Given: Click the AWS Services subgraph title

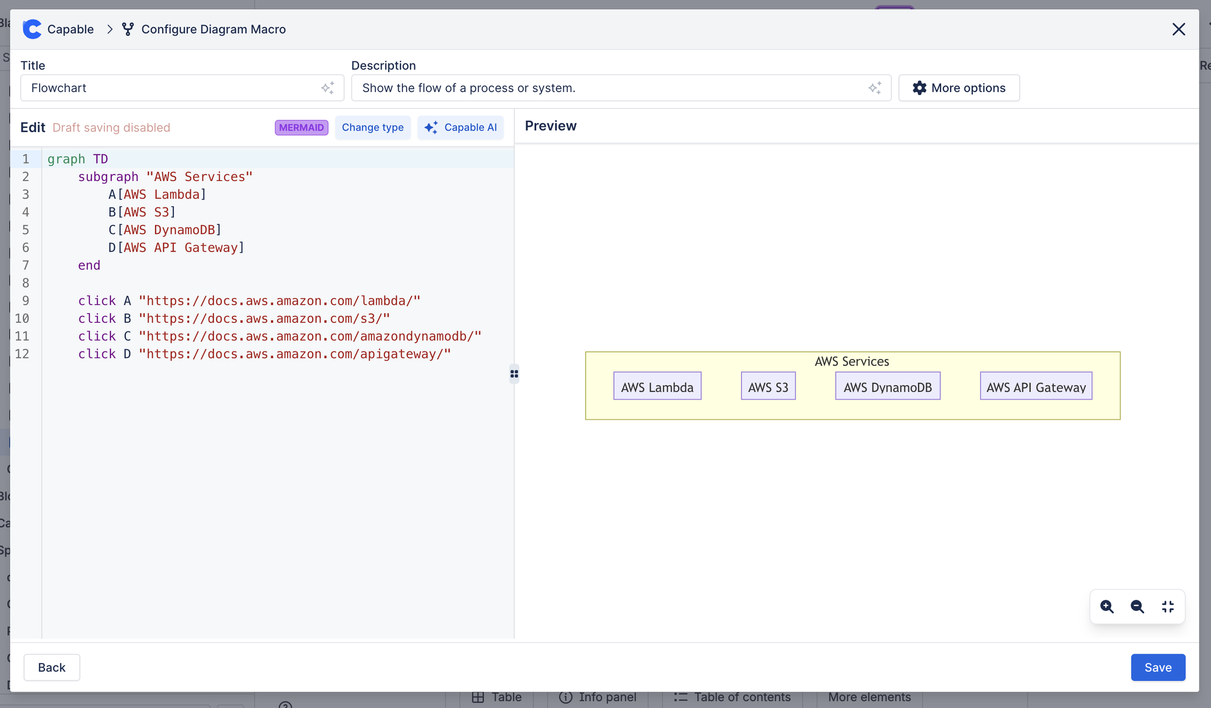Looking at the screenshot, I should 852,362.
